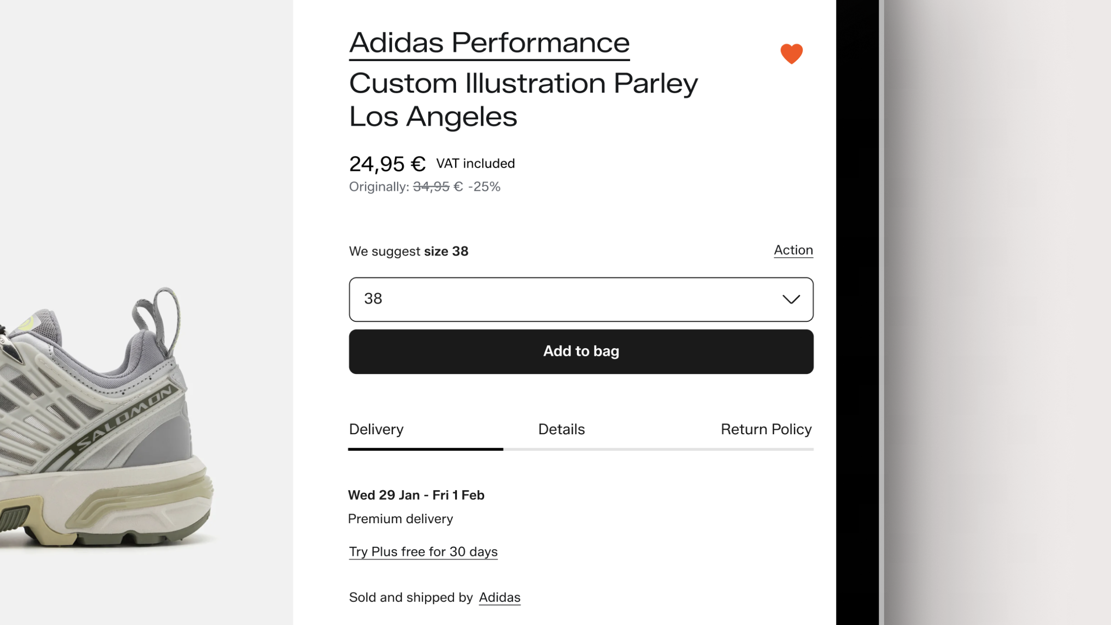Click the Custom Illustration Parley Los Angeles title
Screen dimensions: 1111x625
(523, 100)
